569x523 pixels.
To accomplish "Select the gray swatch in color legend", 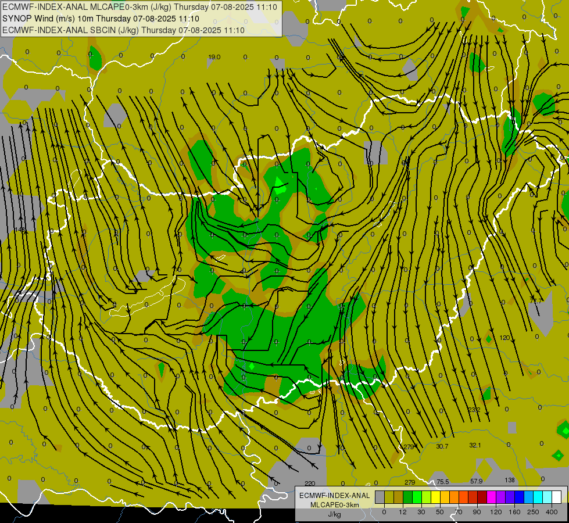I will [380, 497].
